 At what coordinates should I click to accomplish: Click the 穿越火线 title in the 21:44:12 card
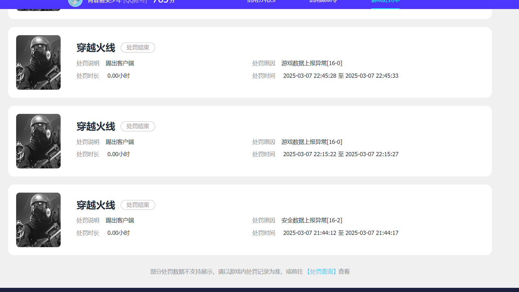tap(96, 205)
